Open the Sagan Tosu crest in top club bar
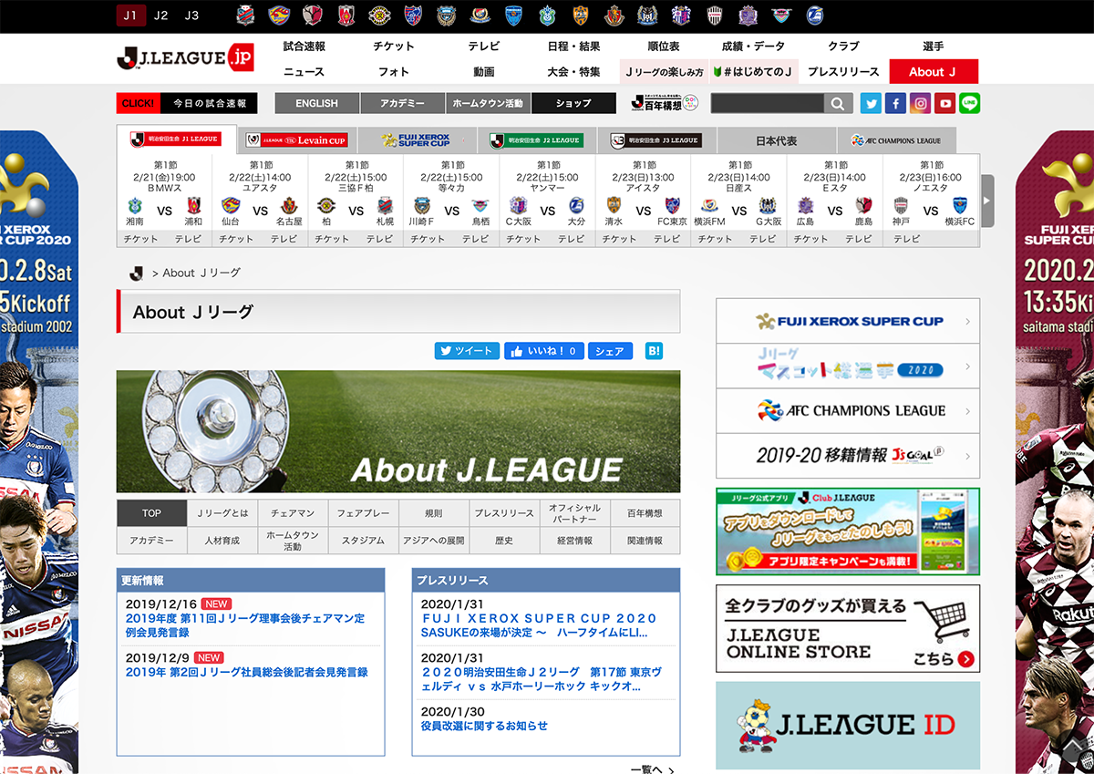The height and width of the screenshot is (774, 1094). (x=783, y=15)
